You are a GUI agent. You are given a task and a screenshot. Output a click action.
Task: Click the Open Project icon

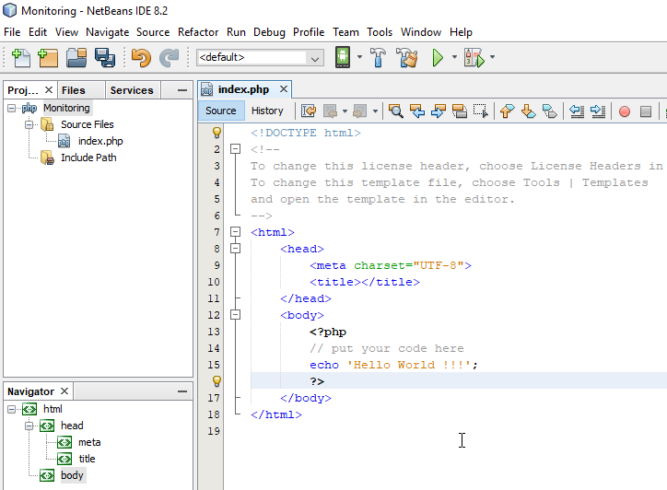76,57
